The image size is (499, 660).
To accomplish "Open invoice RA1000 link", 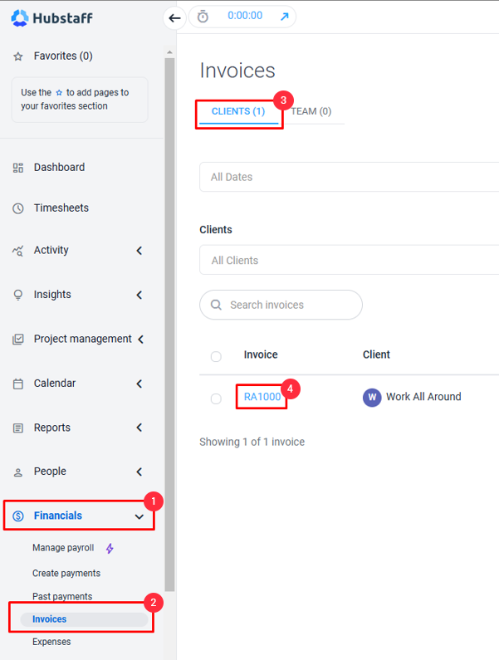I will point(262,397).
